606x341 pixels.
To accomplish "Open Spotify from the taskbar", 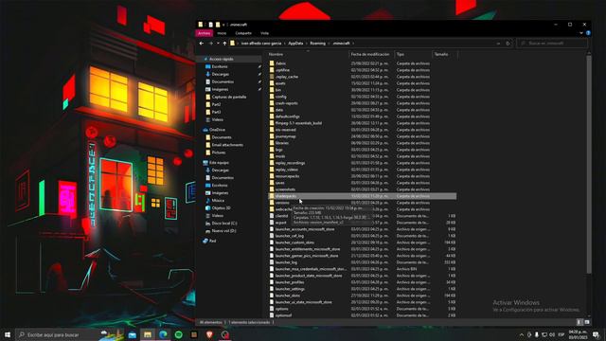I will [x=179, y=334].
